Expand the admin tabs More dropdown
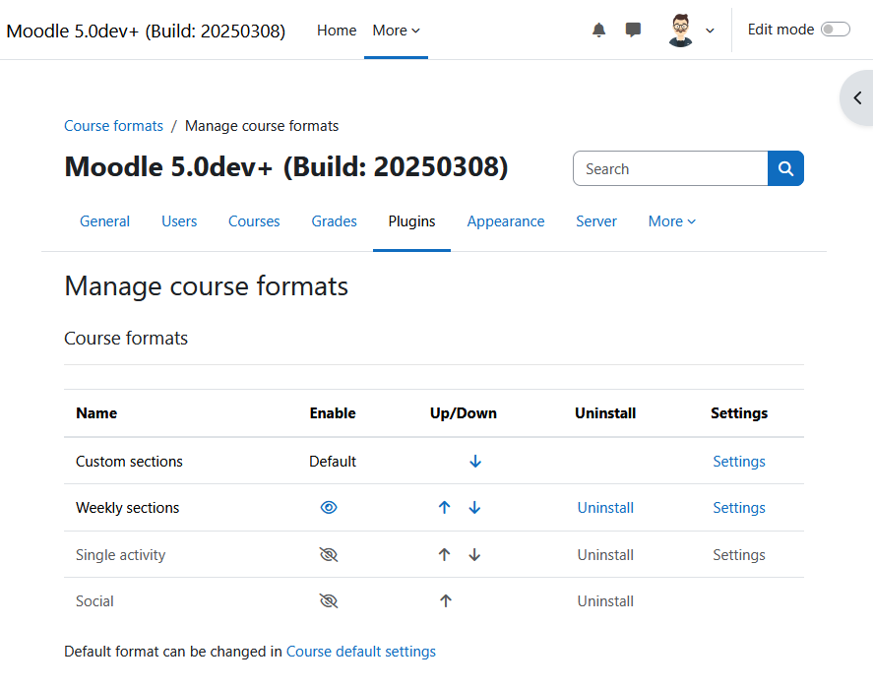The width and height of the screenshot is (873, 689). [x=672, y=221]
